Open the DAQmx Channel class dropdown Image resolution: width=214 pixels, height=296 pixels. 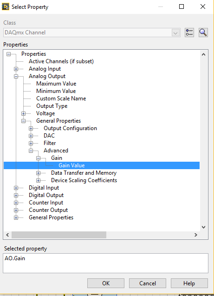pyautogui.click(x=175, y=33)
